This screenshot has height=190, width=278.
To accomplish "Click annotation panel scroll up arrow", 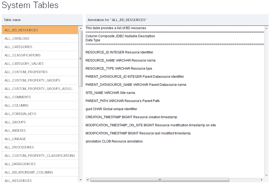I will [266, 28].
